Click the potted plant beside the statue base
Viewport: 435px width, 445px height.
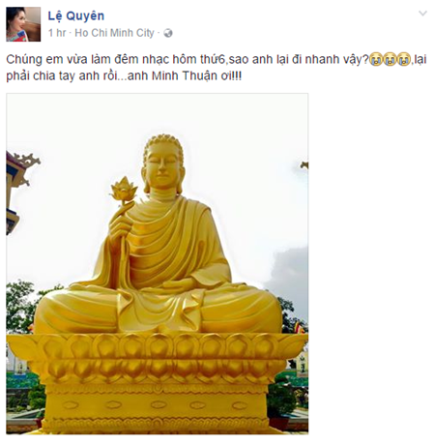[x=281, y=403]
